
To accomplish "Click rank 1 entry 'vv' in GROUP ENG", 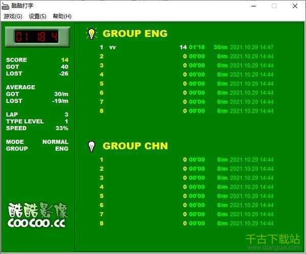I will click(113, 47).
